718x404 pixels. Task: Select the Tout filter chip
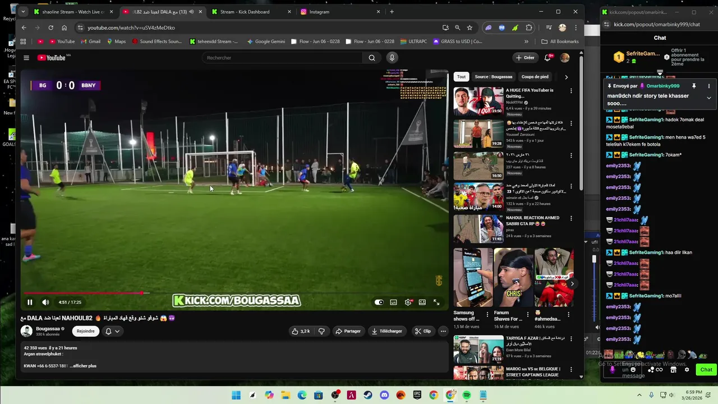click(x=461, y=77)
